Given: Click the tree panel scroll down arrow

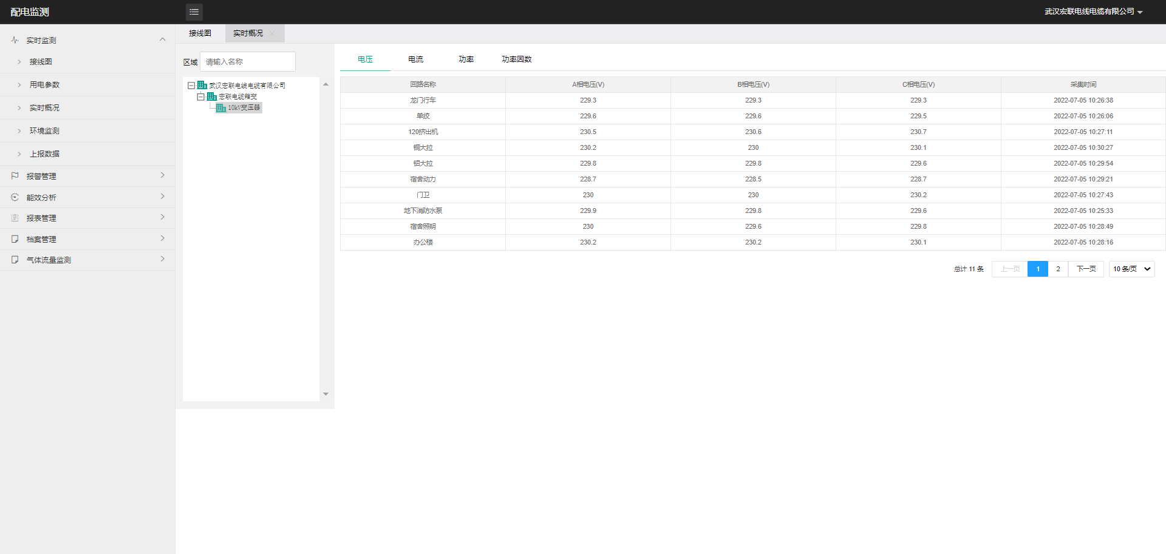Looking at the screenshot, I should point(326,394).
